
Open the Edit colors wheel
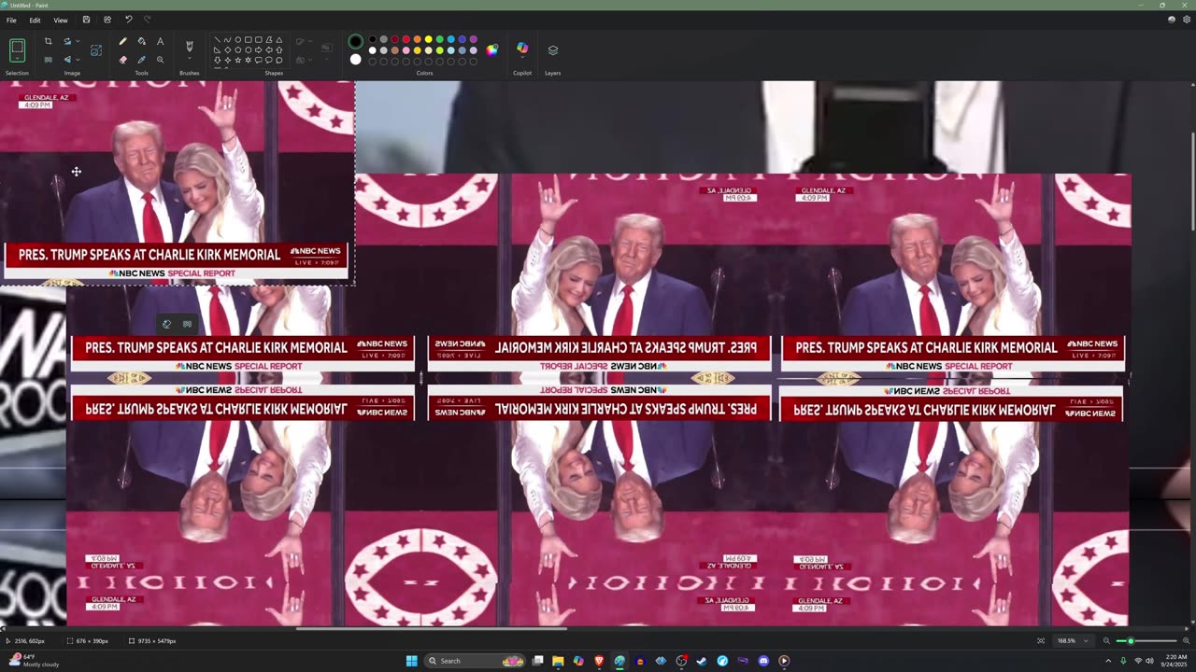(x=492, y=49)
